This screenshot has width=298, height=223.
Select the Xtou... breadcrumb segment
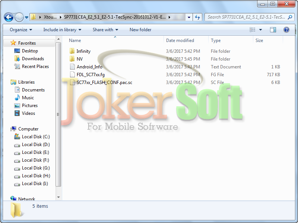[50, 17]
